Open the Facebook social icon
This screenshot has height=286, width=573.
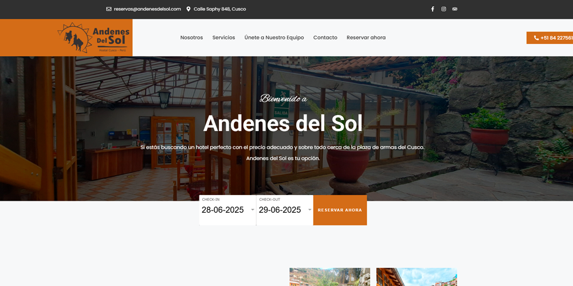433,9
